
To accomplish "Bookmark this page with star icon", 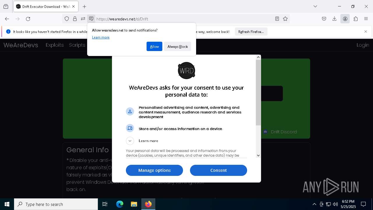I will [x=285, y=19].
